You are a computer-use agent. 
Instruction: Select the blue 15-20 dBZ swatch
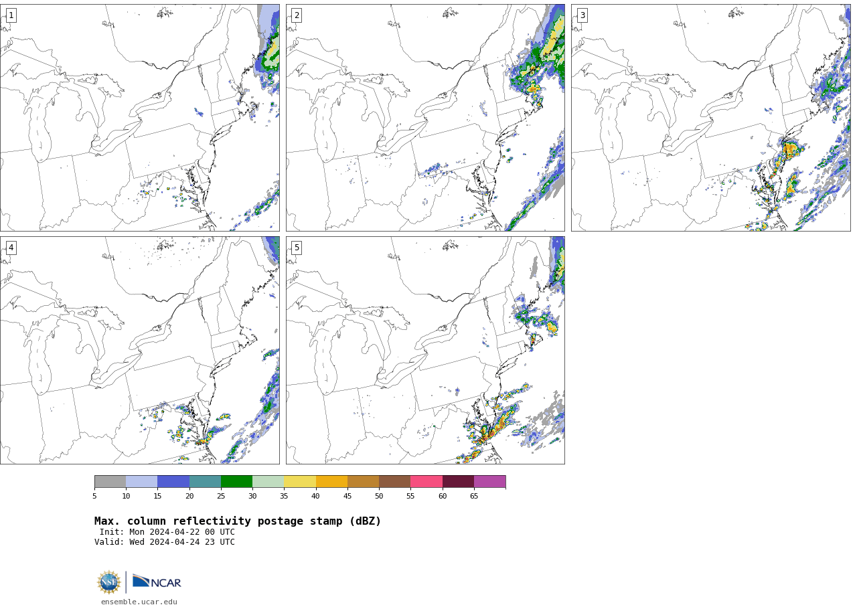(173, 482)
